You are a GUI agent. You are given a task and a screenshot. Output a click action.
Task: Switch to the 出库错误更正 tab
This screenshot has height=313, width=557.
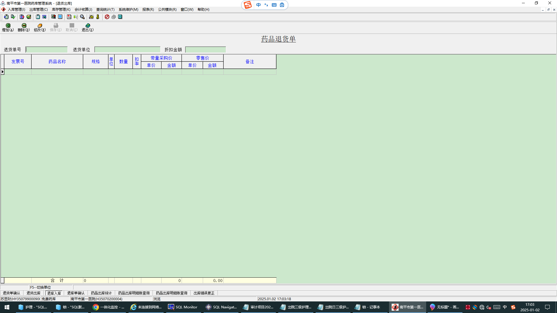204,293
